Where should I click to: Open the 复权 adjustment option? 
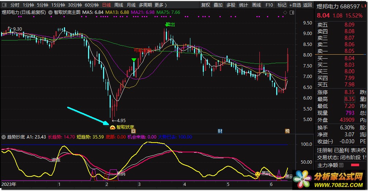(x=205, y=5)
